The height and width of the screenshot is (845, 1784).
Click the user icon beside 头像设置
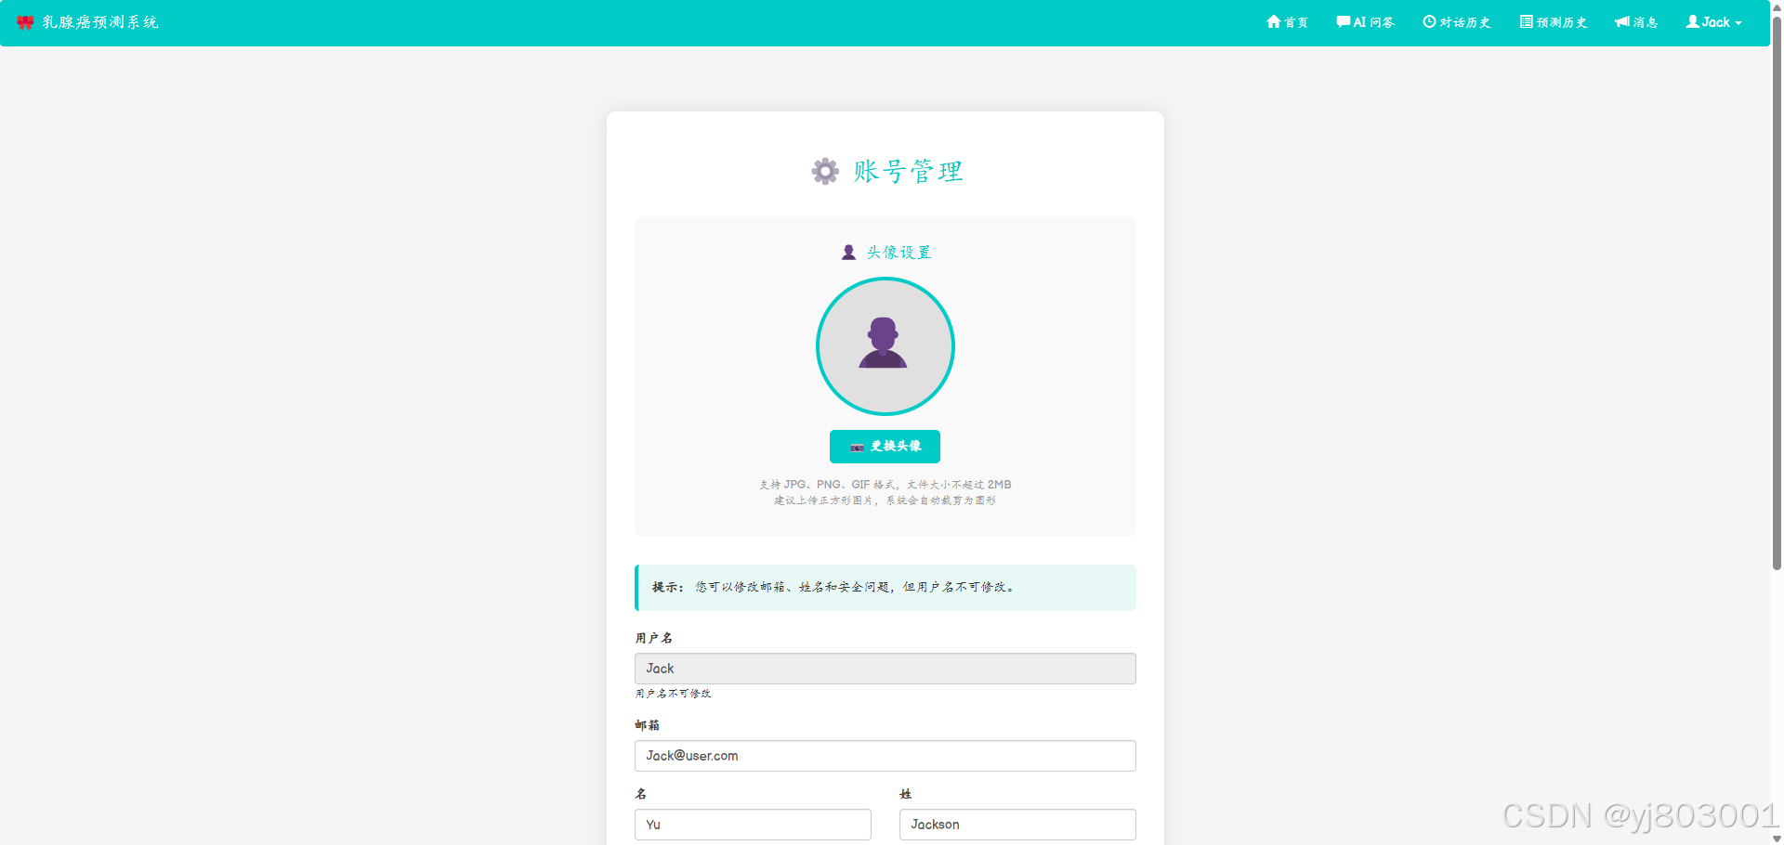848,253
